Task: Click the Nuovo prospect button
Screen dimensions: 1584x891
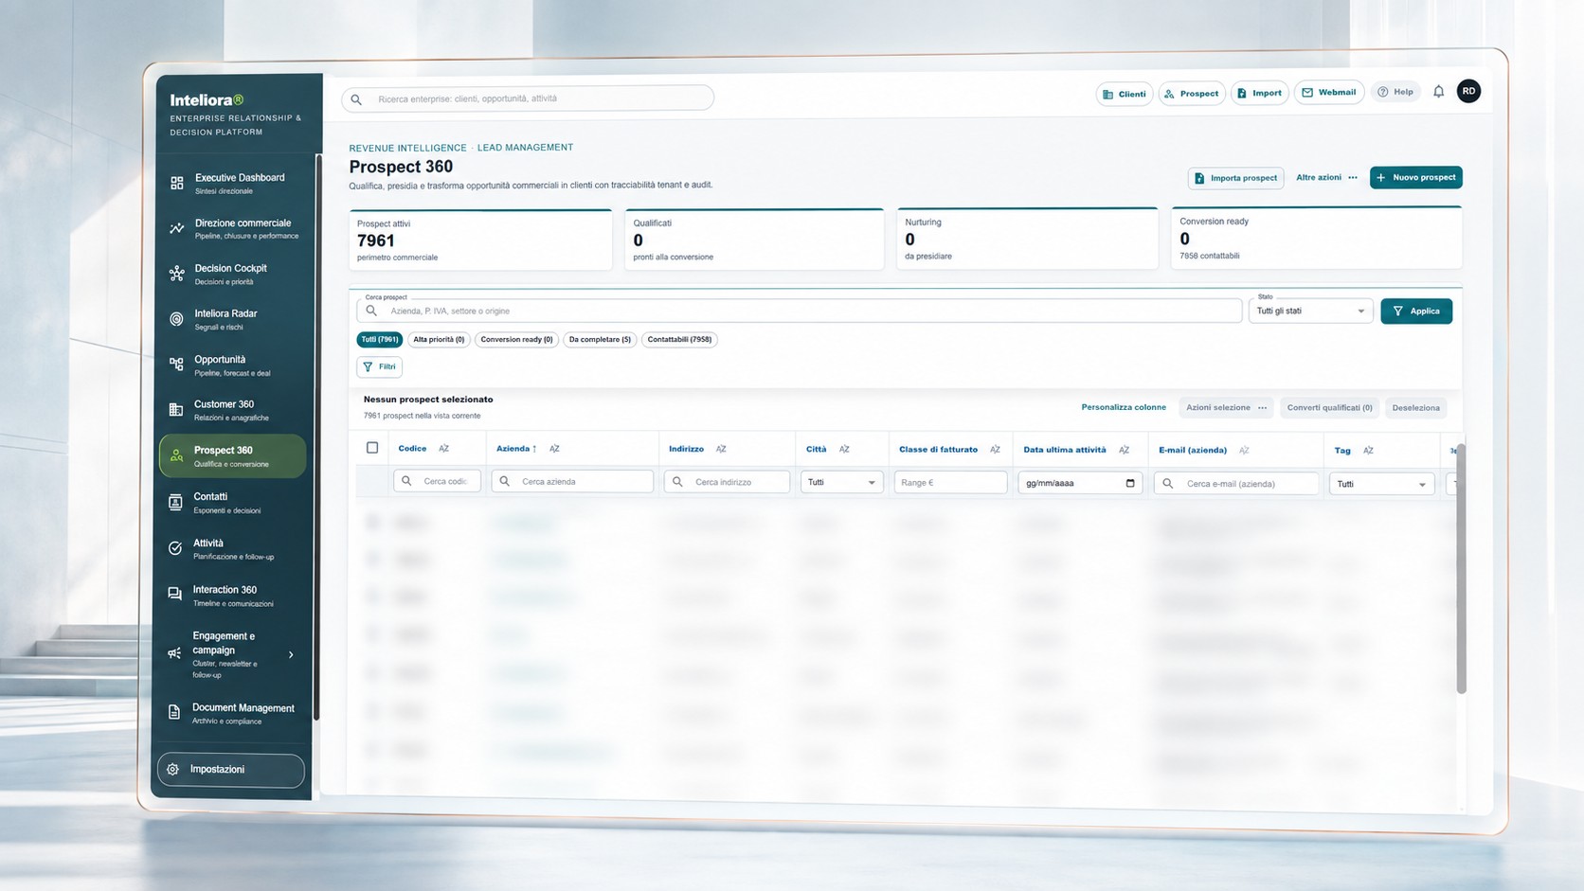Action: coord(1415,177)
